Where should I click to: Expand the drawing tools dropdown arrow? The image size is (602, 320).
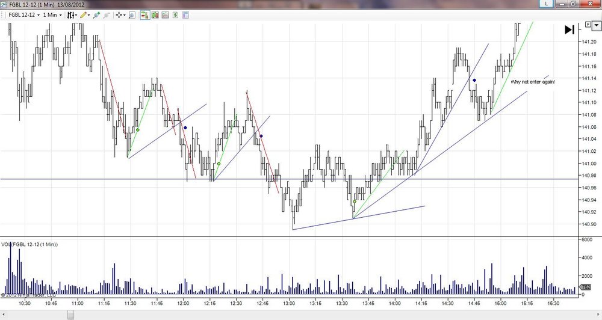coord(88,15)
